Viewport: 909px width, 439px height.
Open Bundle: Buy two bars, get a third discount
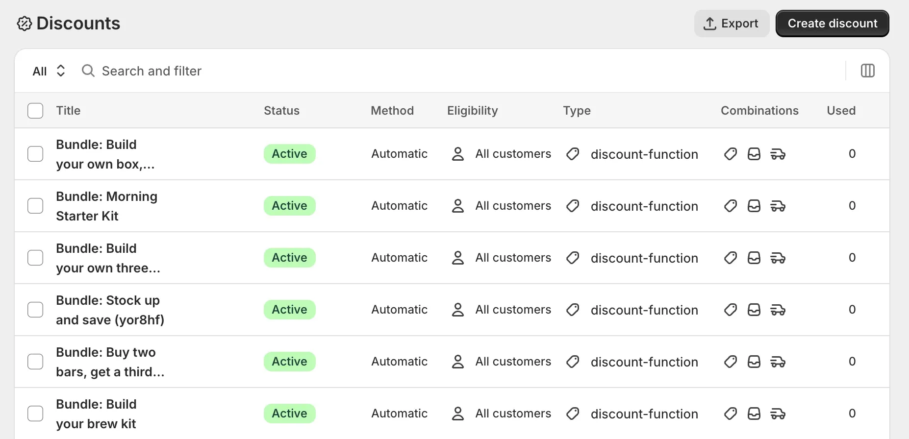click(110, 362)
